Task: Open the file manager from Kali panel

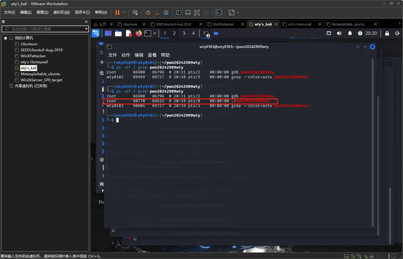Action: 118,33
